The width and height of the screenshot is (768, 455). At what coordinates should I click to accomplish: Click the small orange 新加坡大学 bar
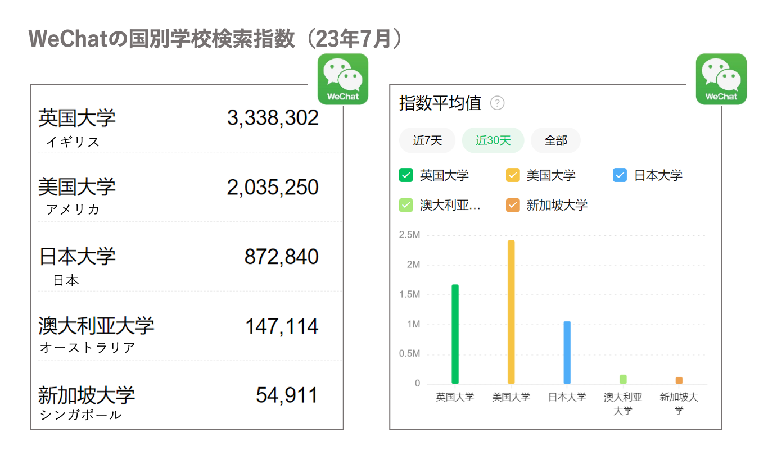pyautogui.click(x=679, y=381)
